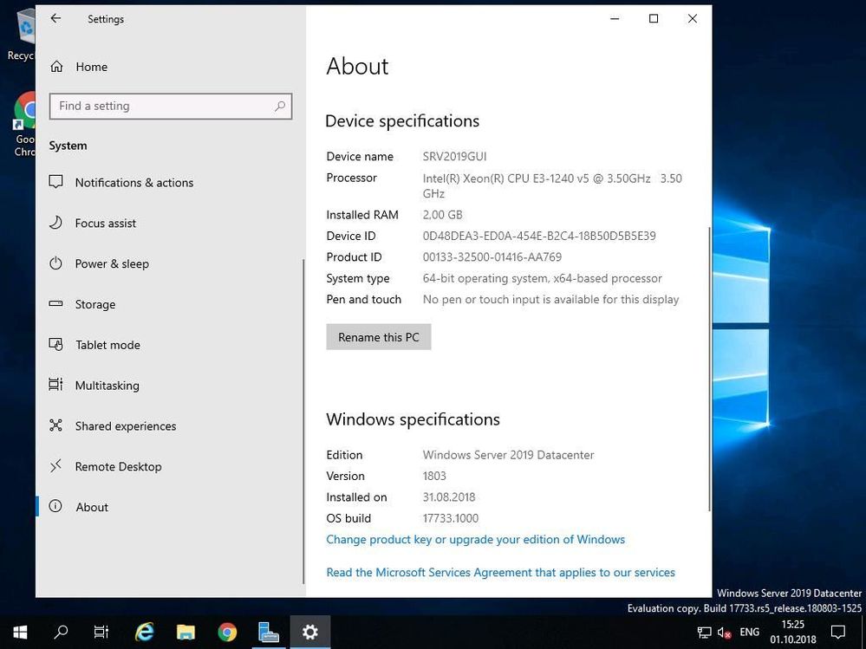Click the Remote Desktop icon
866x649 pixels.
pyautogui.click(x=55, y=466)
